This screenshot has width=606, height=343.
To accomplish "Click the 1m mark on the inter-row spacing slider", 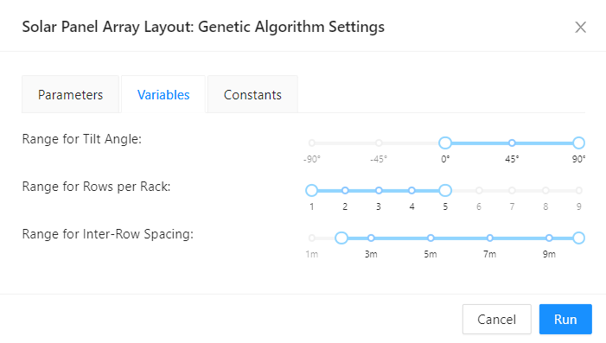I will (312, 238).
